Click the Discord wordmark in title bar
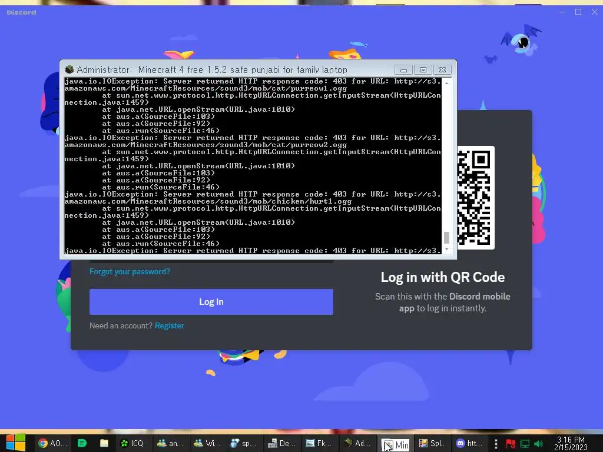This screenshot has height=452, width=603. (22, 12)
